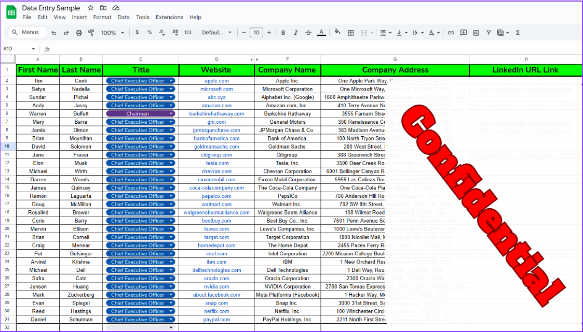Select column C header
This screenshot has width=583, height=332.
coord(141,59)
